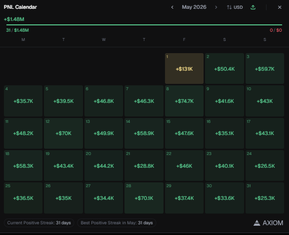
Task: Select day 16 showing +$35.1K
Action: pos(224,133)
